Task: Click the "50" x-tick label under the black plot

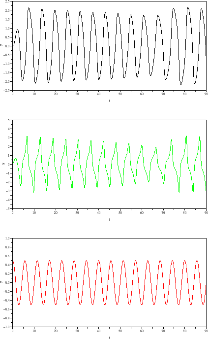Action: [120, 94]
